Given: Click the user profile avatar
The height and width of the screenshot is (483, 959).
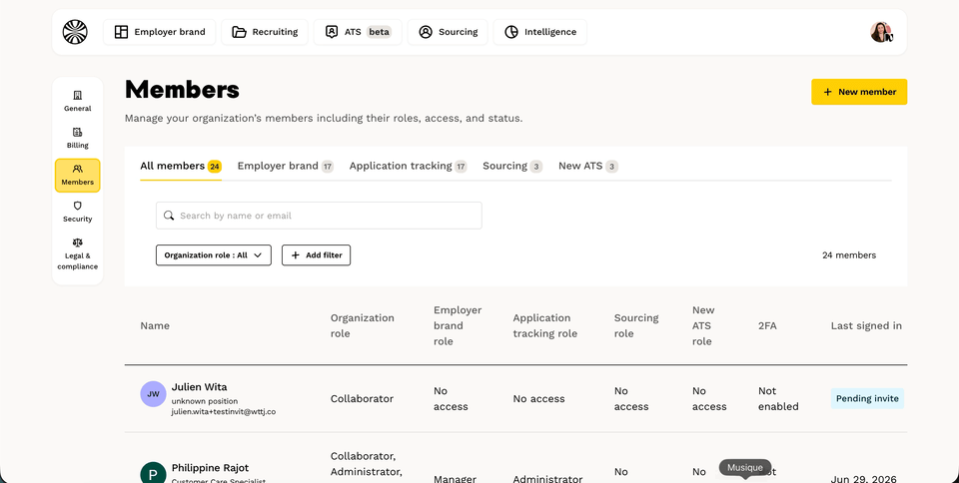Looking at the screenshot, I should pos(881,32).
